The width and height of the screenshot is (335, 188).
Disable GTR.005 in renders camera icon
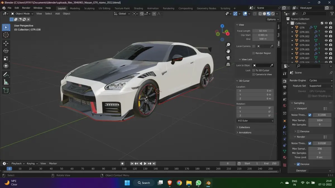coord(331,49)
